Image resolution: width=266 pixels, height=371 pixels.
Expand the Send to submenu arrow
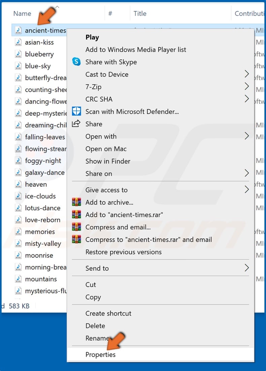pyautogui.click(x=247, y=268)
